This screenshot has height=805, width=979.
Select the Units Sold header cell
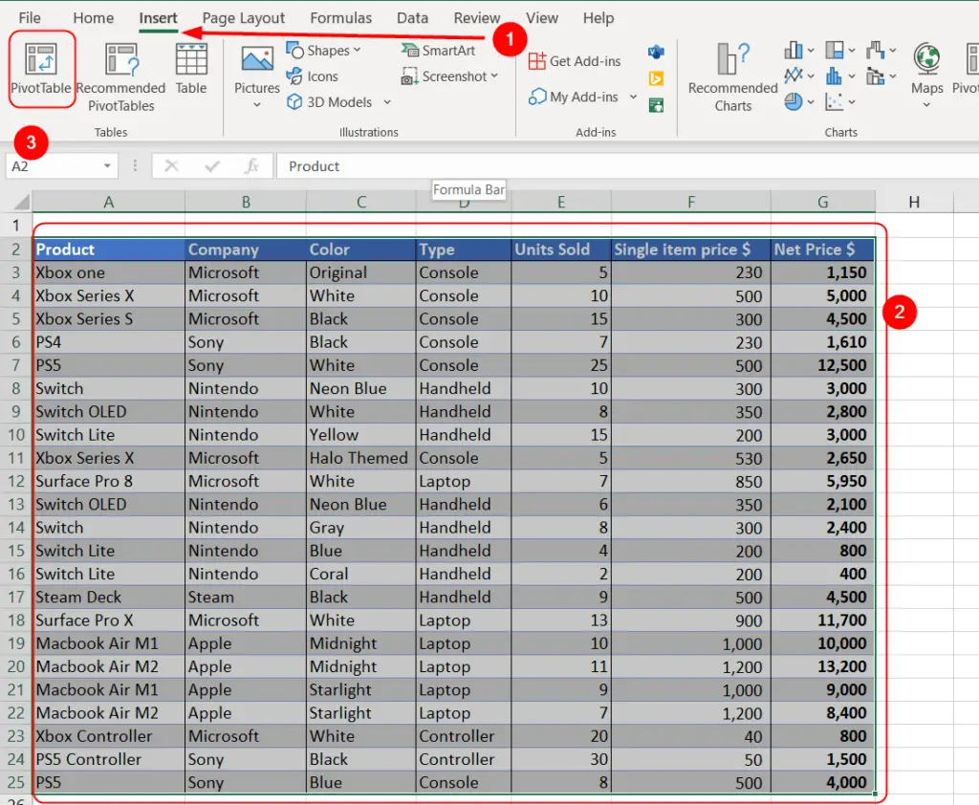[x=560, y=250]
